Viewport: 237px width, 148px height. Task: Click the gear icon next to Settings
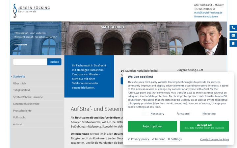point(169,139)
